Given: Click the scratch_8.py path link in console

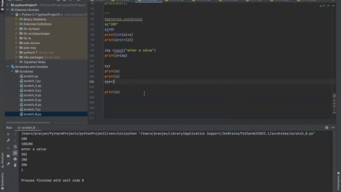Looking at the screenshot, I should 227,133.
